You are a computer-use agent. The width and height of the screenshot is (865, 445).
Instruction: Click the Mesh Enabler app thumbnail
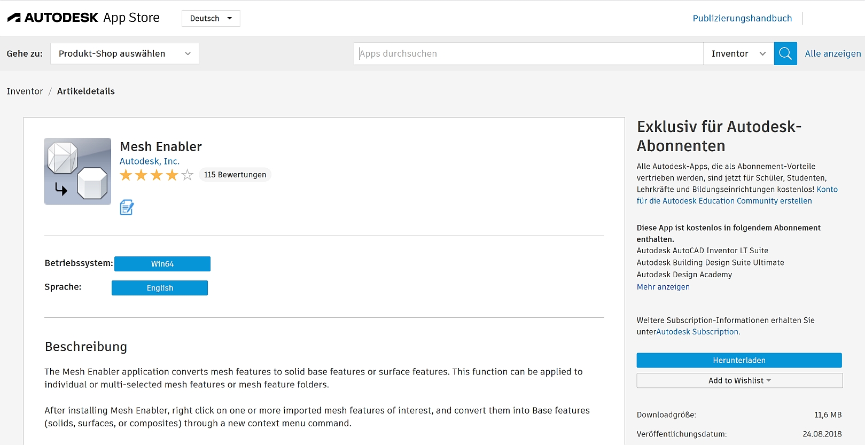point(78,171)
